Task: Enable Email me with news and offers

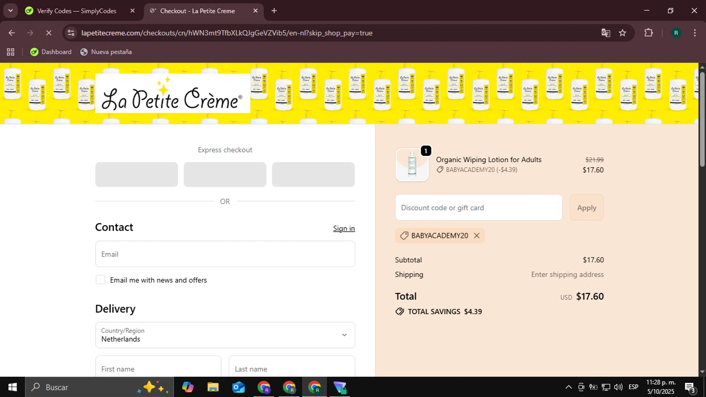Action: tap(100, 280)
